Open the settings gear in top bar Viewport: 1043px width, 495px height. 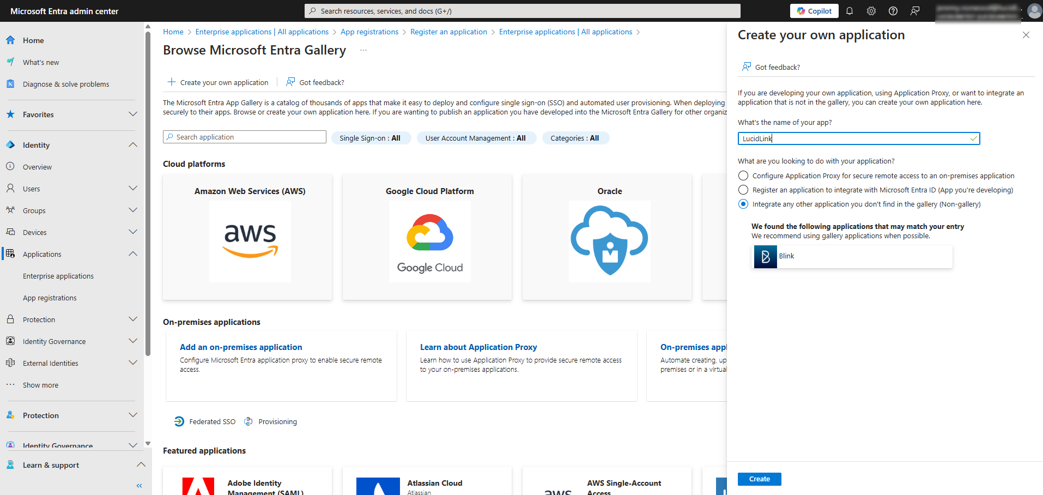pos(871,11)
